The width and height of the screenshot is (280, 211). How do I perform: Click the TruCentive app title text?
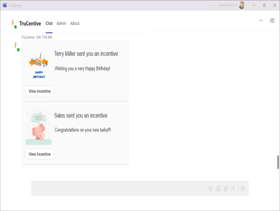tap(30, 24)
